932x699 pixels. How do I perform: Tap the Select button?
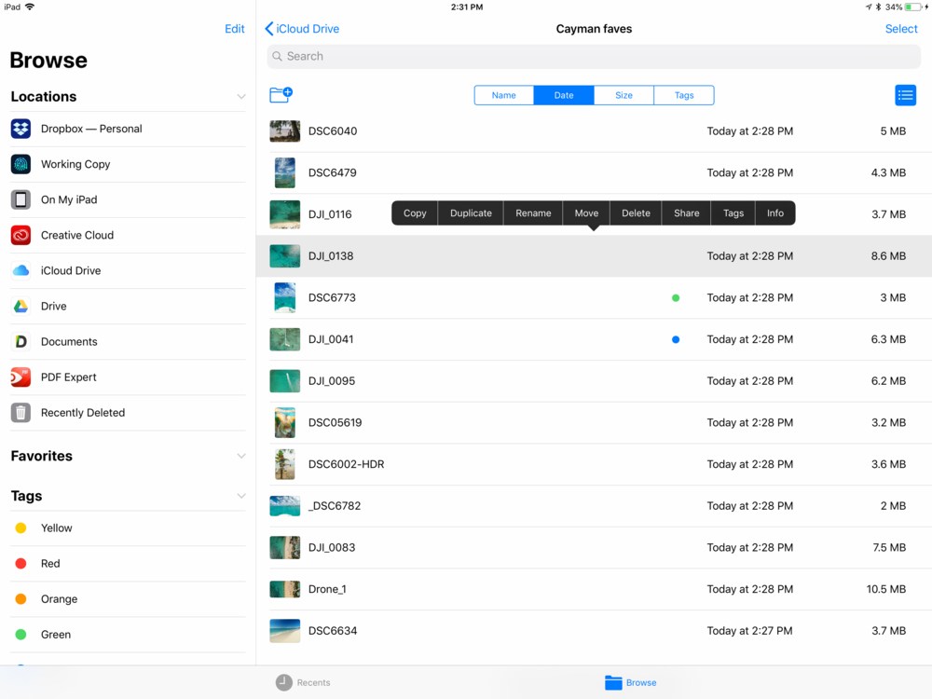[x=900, y=29]
